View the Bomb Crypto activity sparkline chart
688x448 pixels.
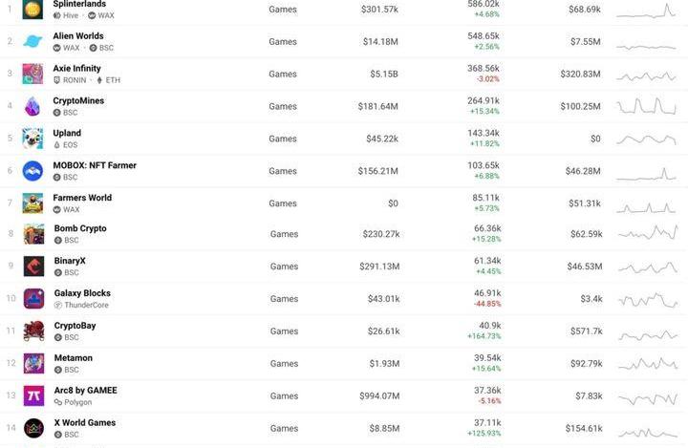tap(648, 232)
